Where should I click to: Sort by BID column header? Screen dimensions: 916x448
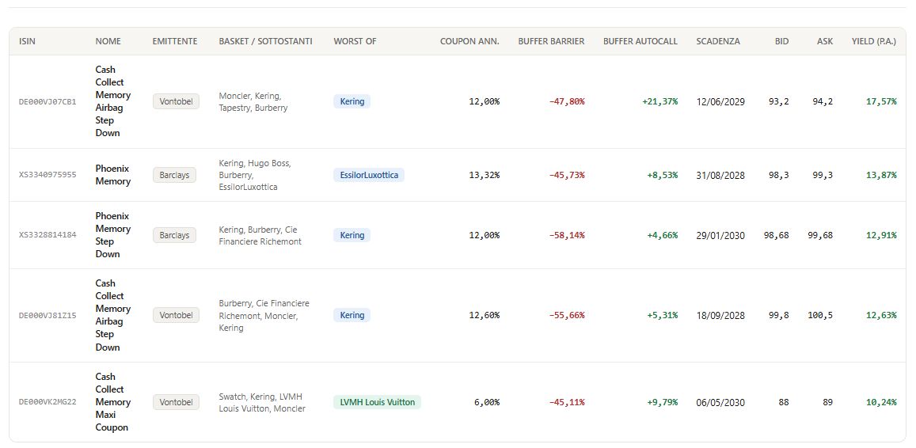click(x=781, y=41)
